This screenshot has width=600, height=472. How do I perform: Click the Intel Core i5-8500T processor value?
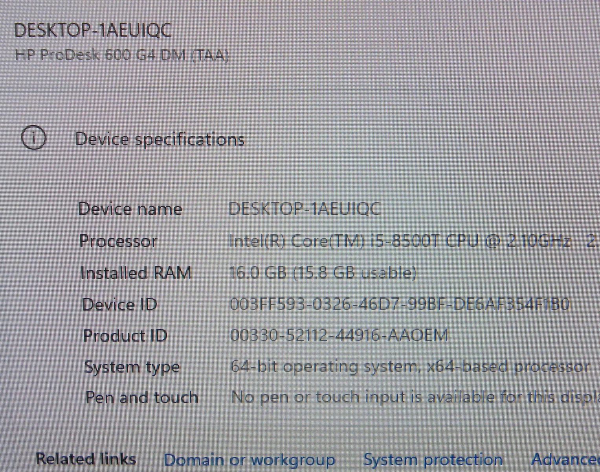[399, 241]
